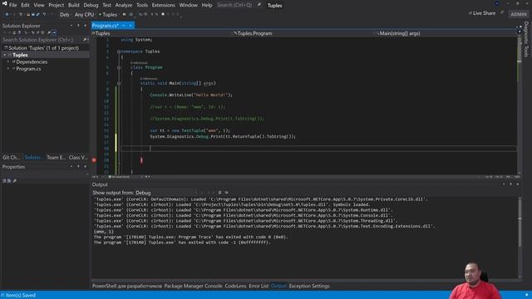
Task: Expand the Dependencies node
Action: coord(8,61)
